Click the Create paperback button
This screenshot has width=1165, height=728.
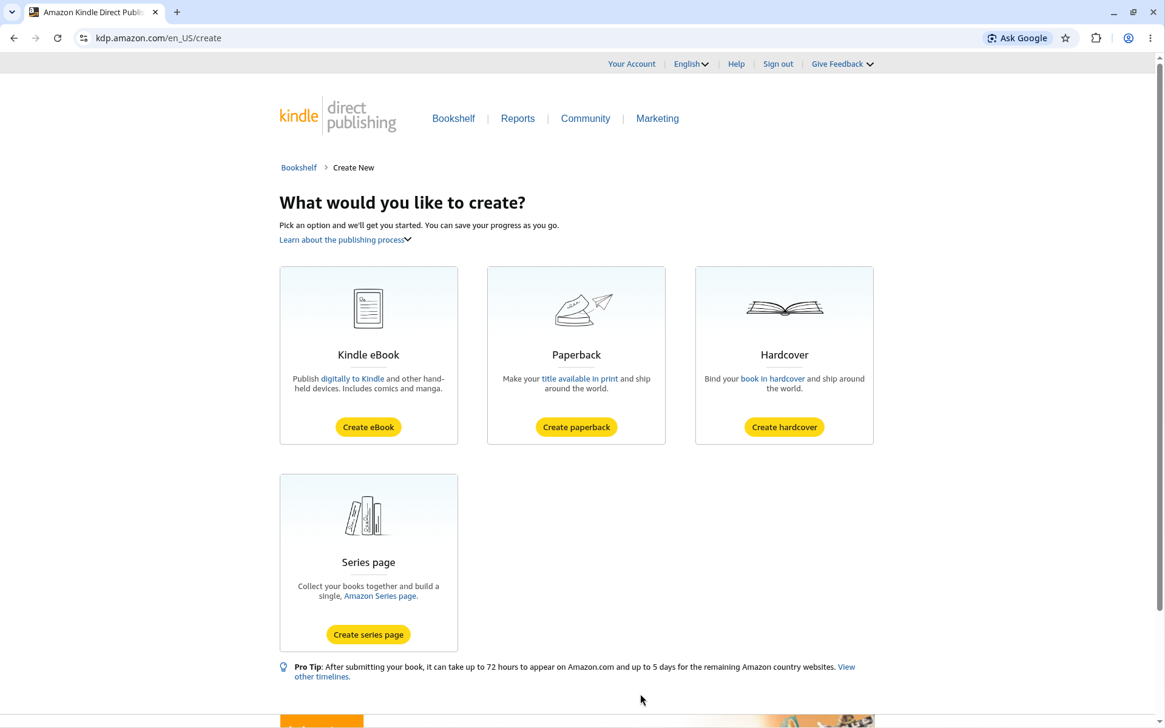(576, 427)
